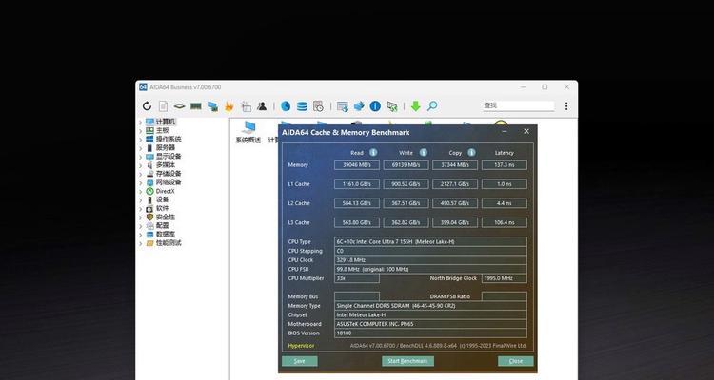Click the blue info circle toolbar icon

click(x=375, y=106)
